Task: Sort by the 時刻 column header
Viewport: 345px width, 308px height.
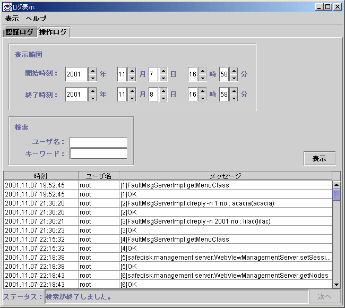Action: [x=41, y=176]
